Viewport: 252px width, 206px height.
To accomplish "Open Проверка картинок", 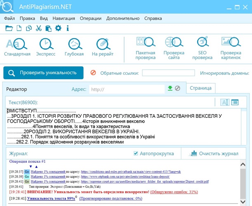I will tap(231, 48).
